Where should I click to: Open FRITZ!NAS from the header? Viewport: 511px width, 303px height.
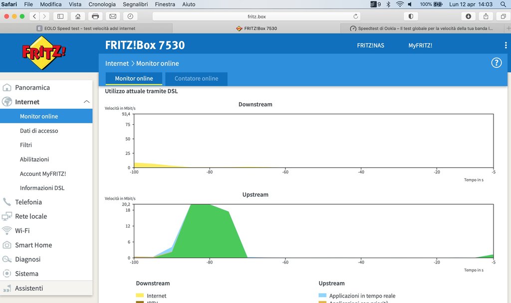pos(370,45)
